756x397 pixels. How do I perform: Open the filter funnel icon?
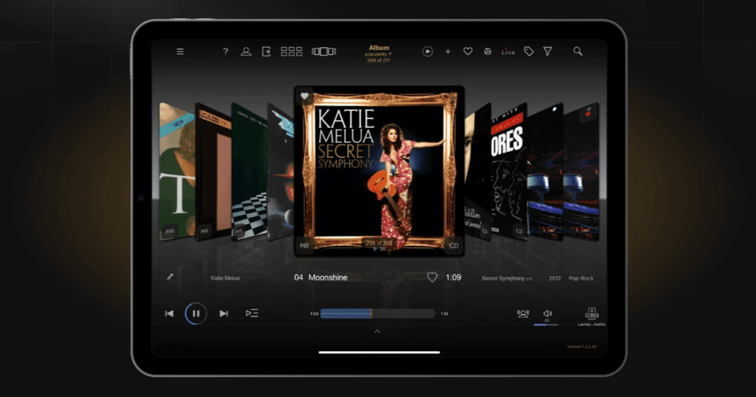[x=547, y=52]
